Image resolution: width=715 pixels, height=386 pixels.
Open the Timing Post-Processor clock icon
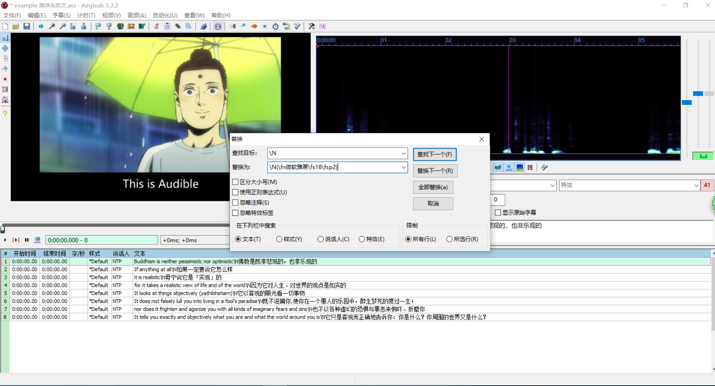click(x=276, y=26)
